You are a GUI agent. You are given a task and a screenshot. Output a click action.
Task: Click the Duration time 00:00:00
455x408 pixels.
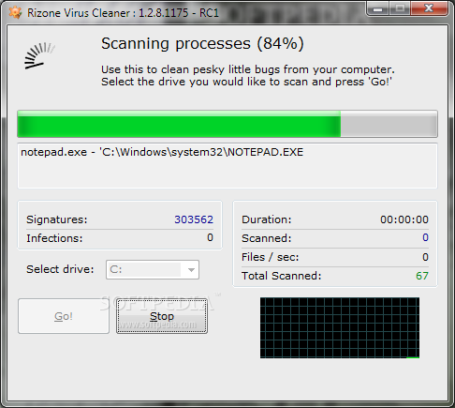(404, 219)
